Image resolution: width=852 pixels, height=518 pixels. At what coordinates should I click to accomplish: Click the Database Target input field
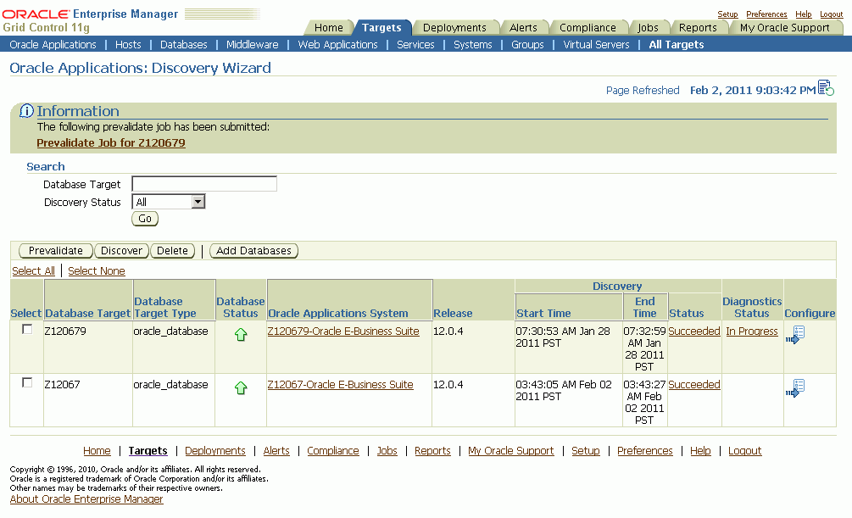click(204, 184)
